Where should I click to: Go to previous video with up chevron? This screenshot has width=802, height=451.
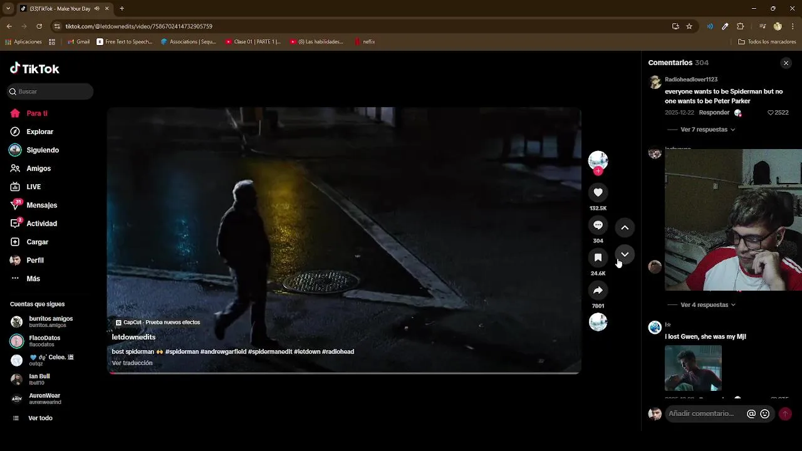pyautogui.click(x=625, y=228)
